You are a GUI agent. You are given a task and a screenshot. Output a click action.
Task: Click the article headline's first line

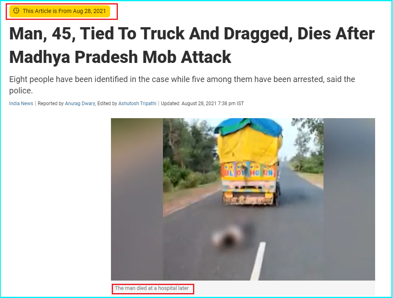tap(192, 34)
